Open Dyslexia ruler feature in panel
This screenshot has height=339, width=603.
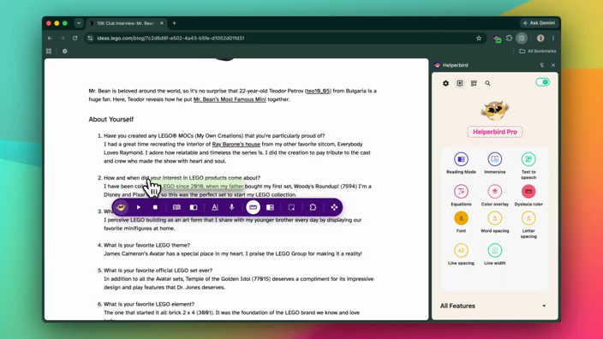(x=528, y=195)
